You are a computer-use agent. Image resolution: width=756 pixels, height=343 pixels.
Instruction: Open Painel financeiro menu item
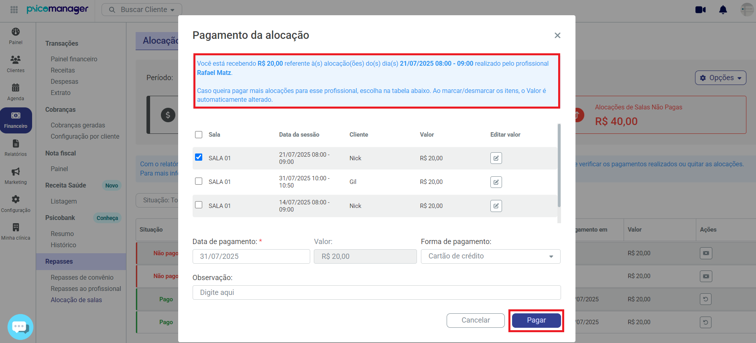click(x=74, y=59)
